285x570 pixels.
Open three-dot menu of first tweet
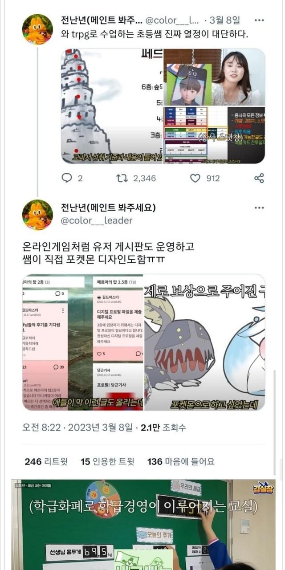tap(259, 20)
